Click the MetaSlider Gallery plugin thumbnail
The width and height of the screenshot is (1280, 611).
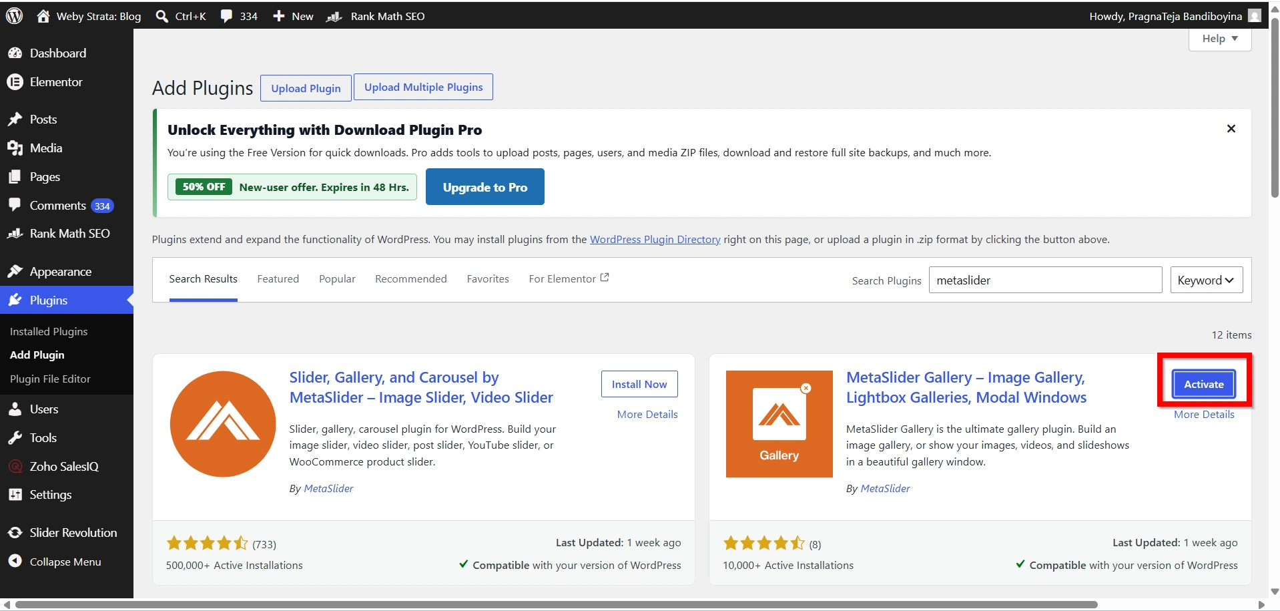click(x=779, y=424)
